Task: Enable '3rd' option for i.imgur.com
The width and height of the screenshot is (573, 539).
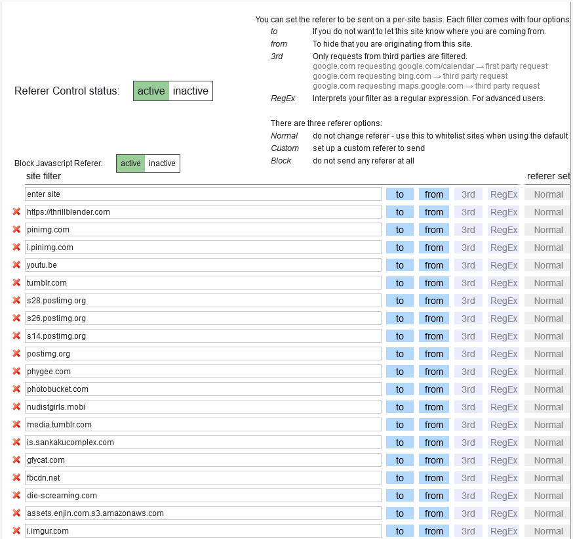Action: click(x=468, y=531)
